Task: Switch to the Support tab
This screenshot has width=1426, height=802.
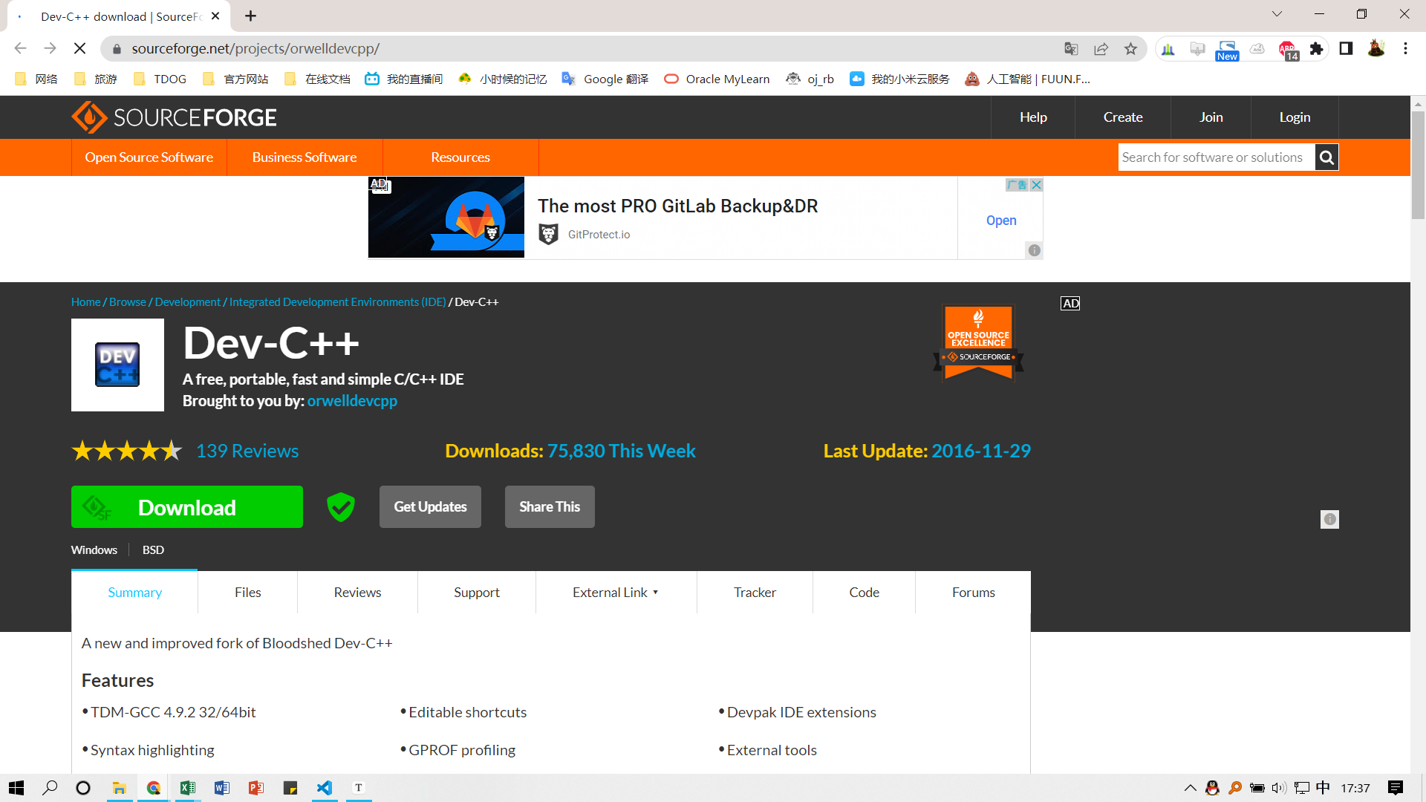Action: pos(477,593)
